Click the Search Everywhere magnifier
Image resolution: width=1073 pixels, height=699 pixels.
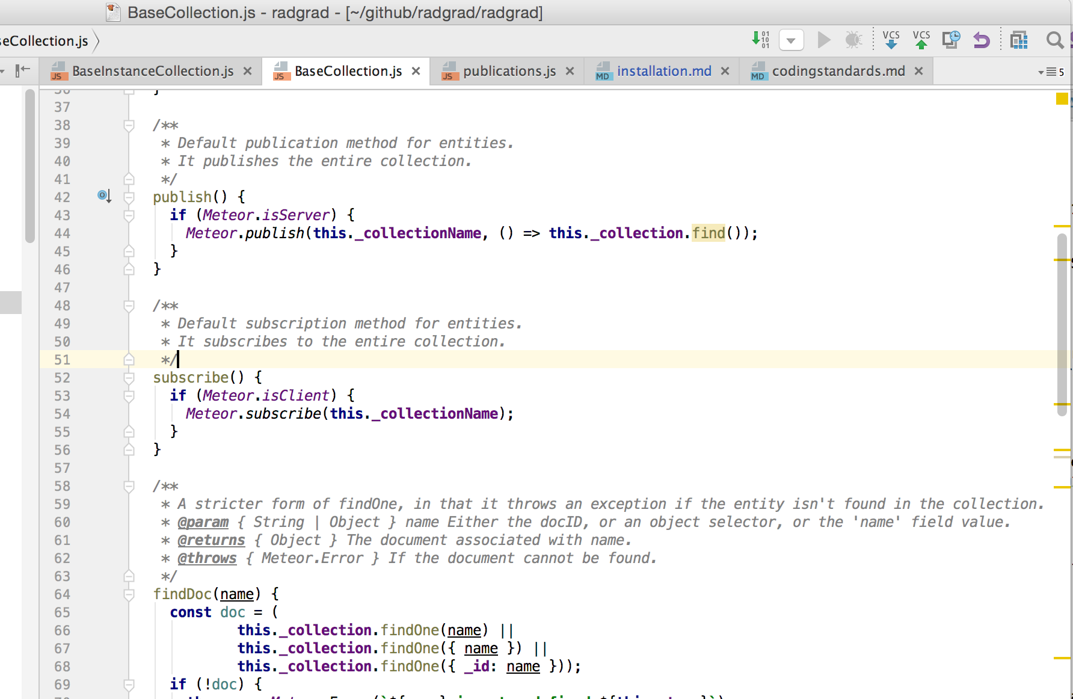1054,40
